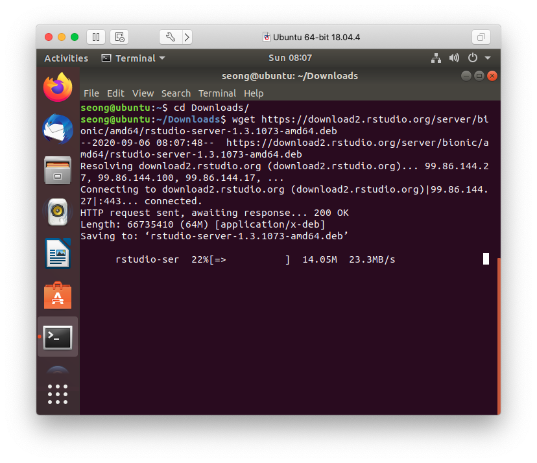Open the Edit menu
The width and height of the screenshot is (537, 463).
click(x=115, y=93)
